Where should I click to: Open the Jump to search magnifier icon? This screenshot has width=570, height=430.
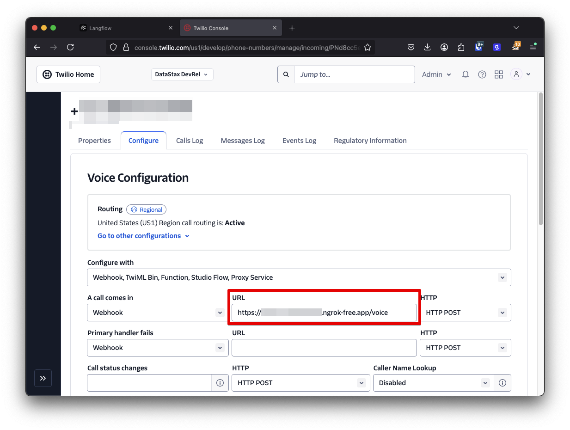[286, 74]
